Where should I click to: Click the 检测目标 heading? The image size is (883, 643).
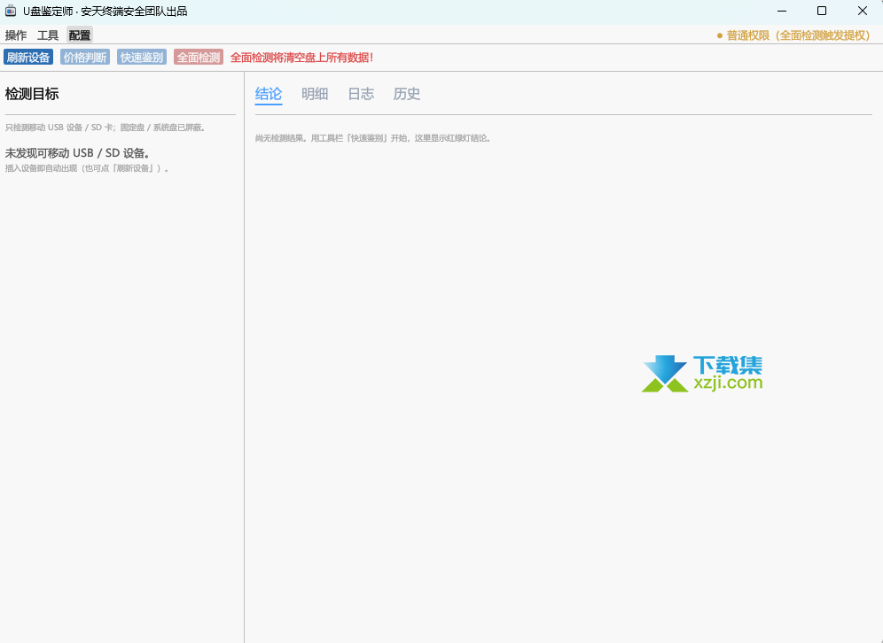(x=32, y=94)
